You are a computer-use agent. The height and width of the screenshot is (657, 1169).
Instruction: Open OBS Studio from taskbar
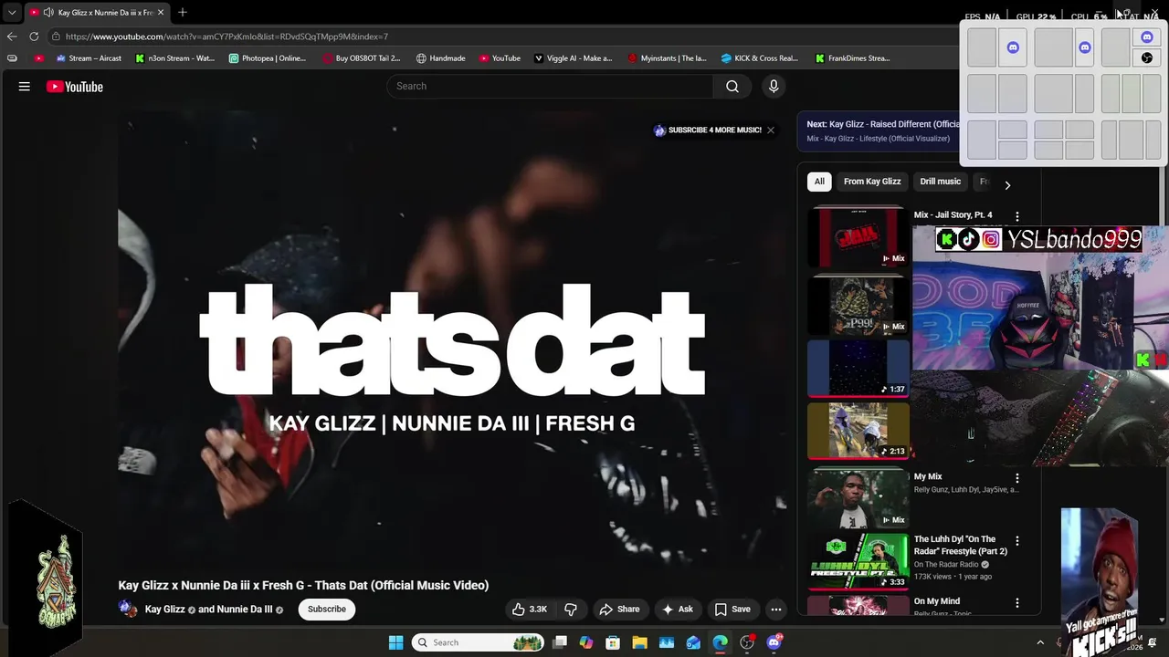pos(747,642)
